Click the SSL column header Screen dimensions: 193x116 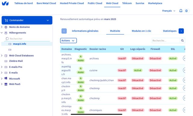pos(173,49)
